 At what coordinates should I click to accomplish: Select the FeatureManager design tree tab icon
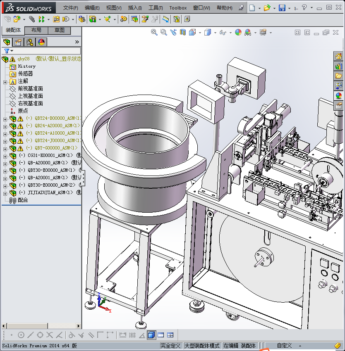(x=7, y=42)
